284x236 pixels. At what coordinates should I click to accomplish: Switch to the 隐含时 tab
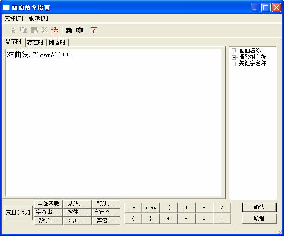coord(57,43)
